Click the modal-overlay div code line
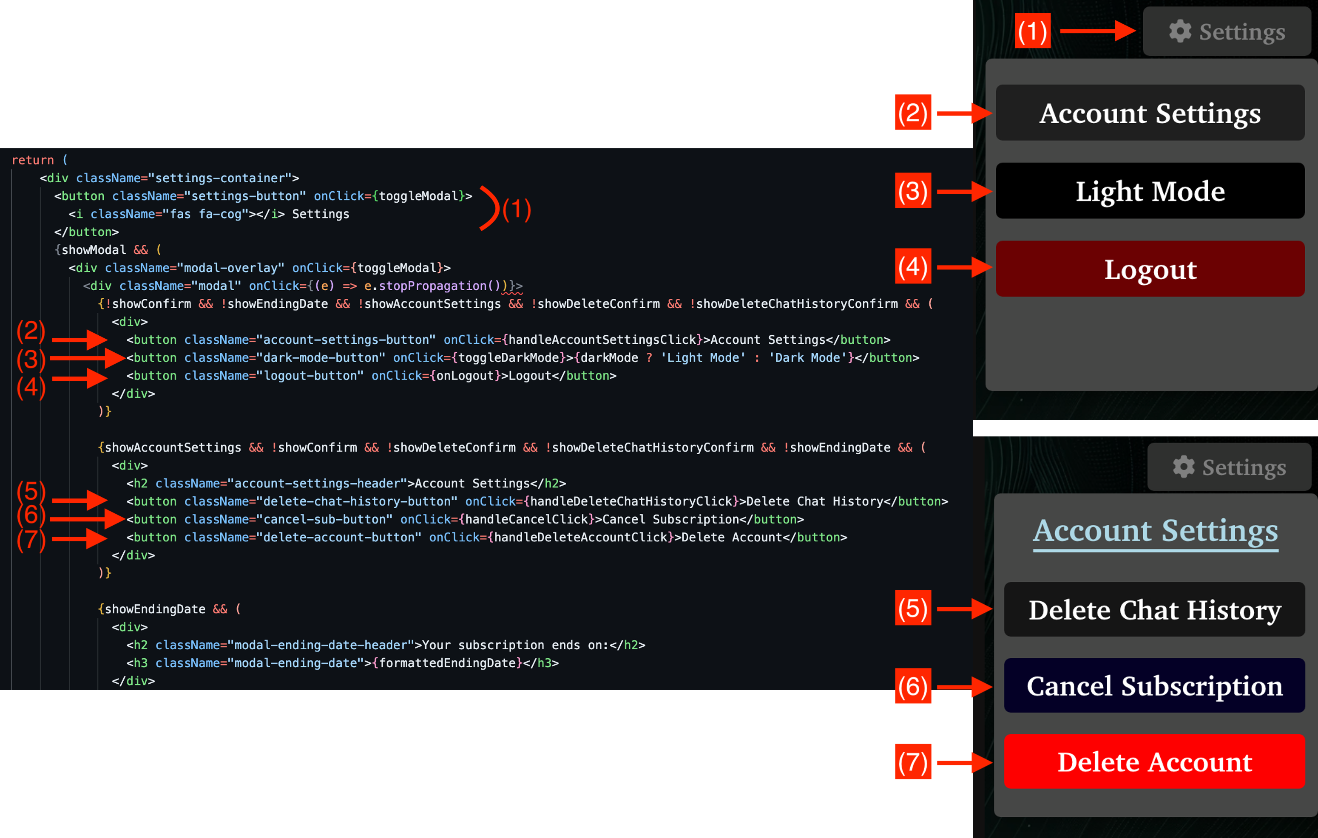Viewport: 1318px width, 838px height. pos(259,267)
